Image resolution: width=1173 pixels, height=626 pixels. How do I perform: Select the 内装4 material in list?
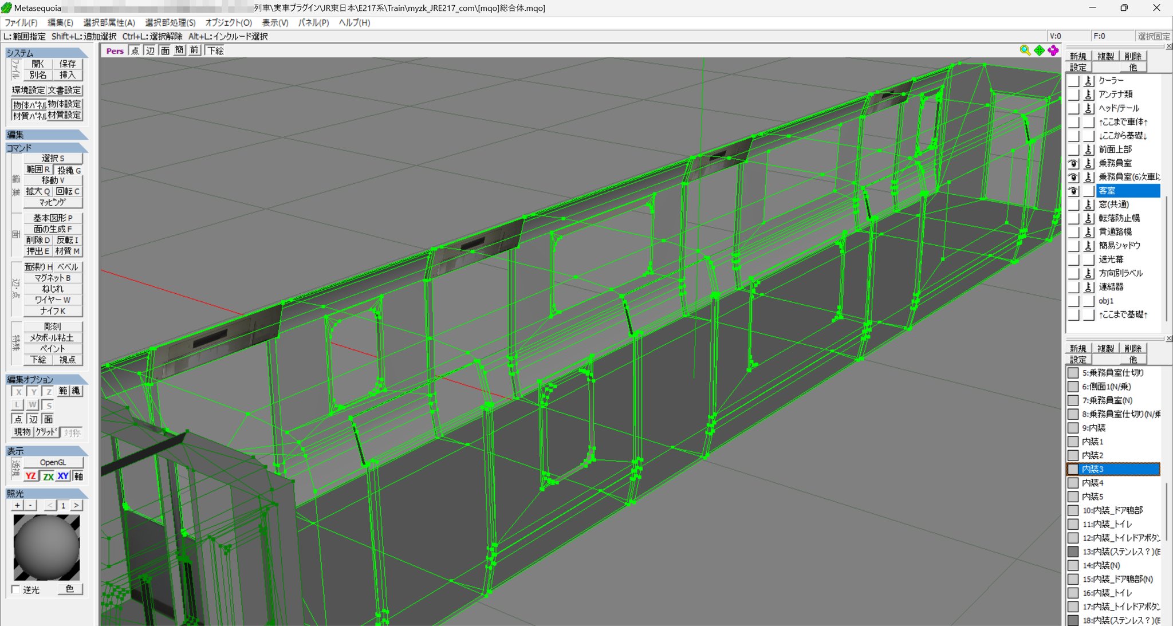point(1113,483)
